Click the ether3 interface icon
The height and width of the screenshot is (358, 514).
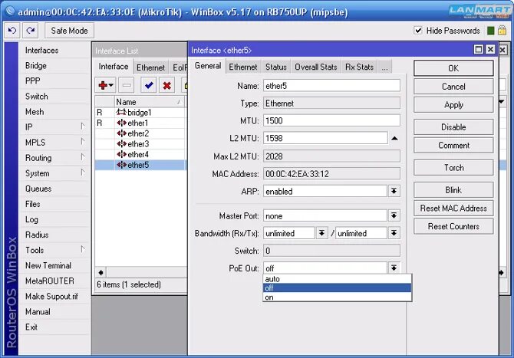click(121, 144)
